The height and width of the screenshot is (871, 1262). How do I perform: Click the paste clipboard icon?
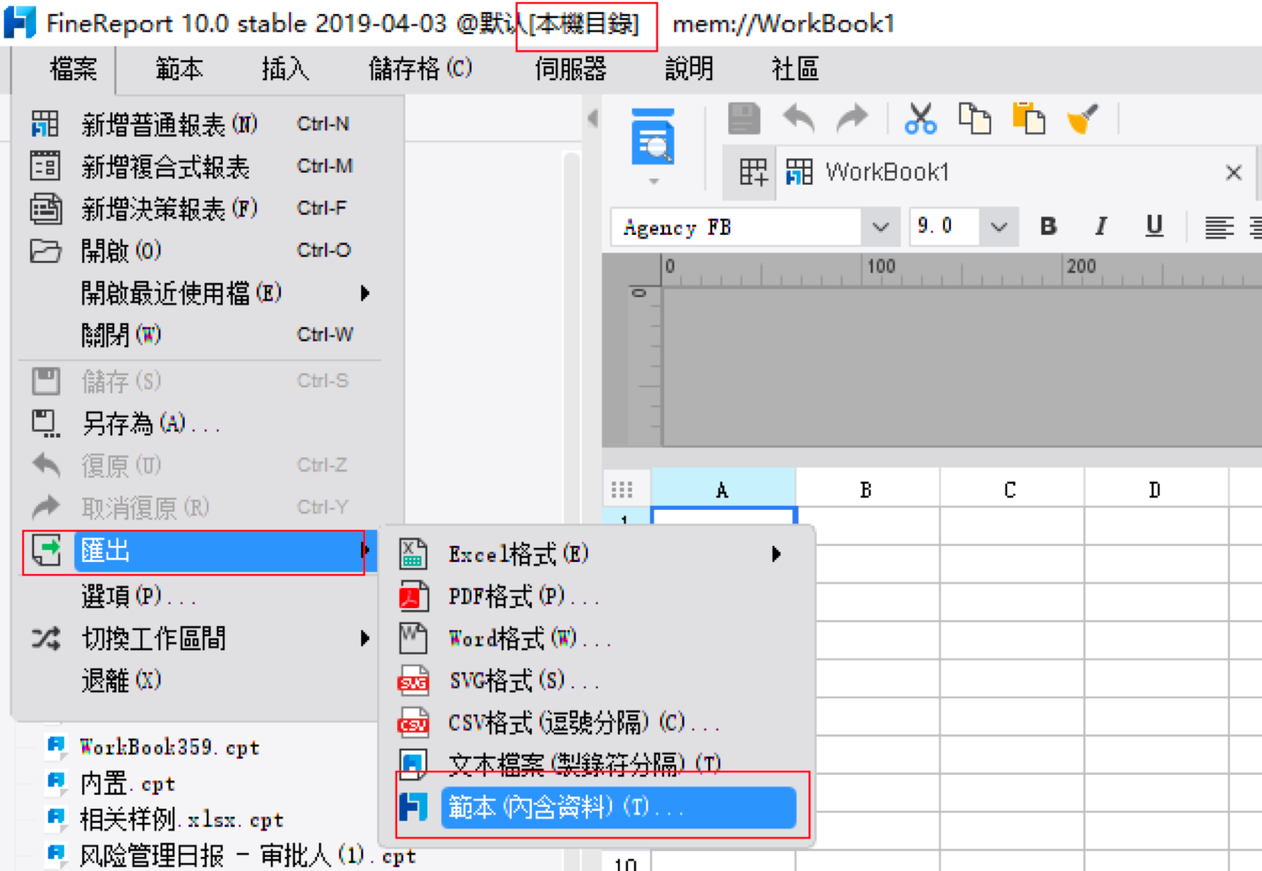[x=1028, y=119]
